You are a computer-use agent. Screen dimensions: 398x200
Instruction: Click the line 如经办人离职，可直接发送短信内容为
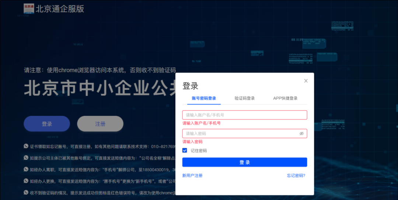[x=103, y=170]
